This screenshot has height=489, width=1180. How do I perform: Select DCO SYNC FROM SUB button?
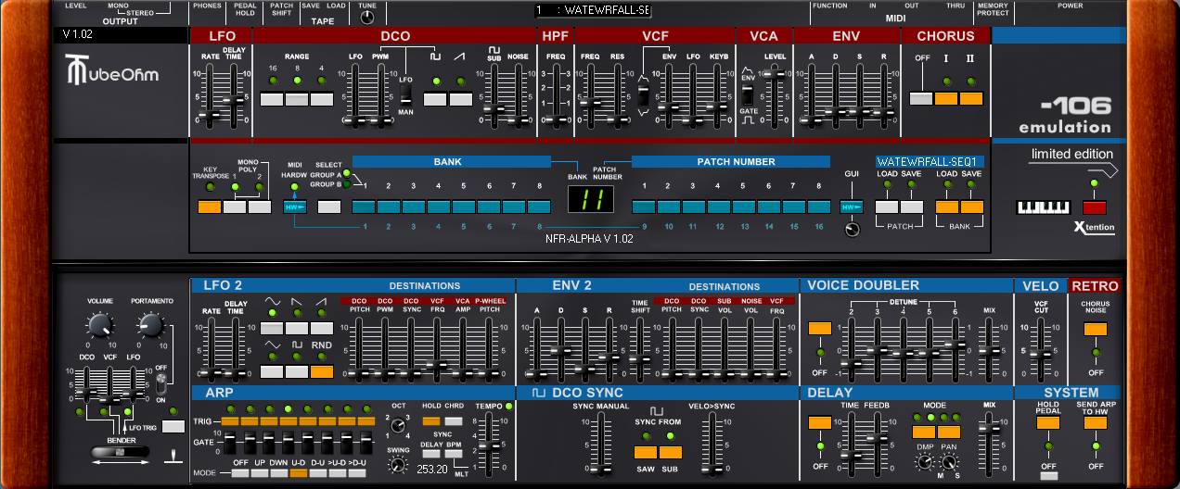pos(671,453)
